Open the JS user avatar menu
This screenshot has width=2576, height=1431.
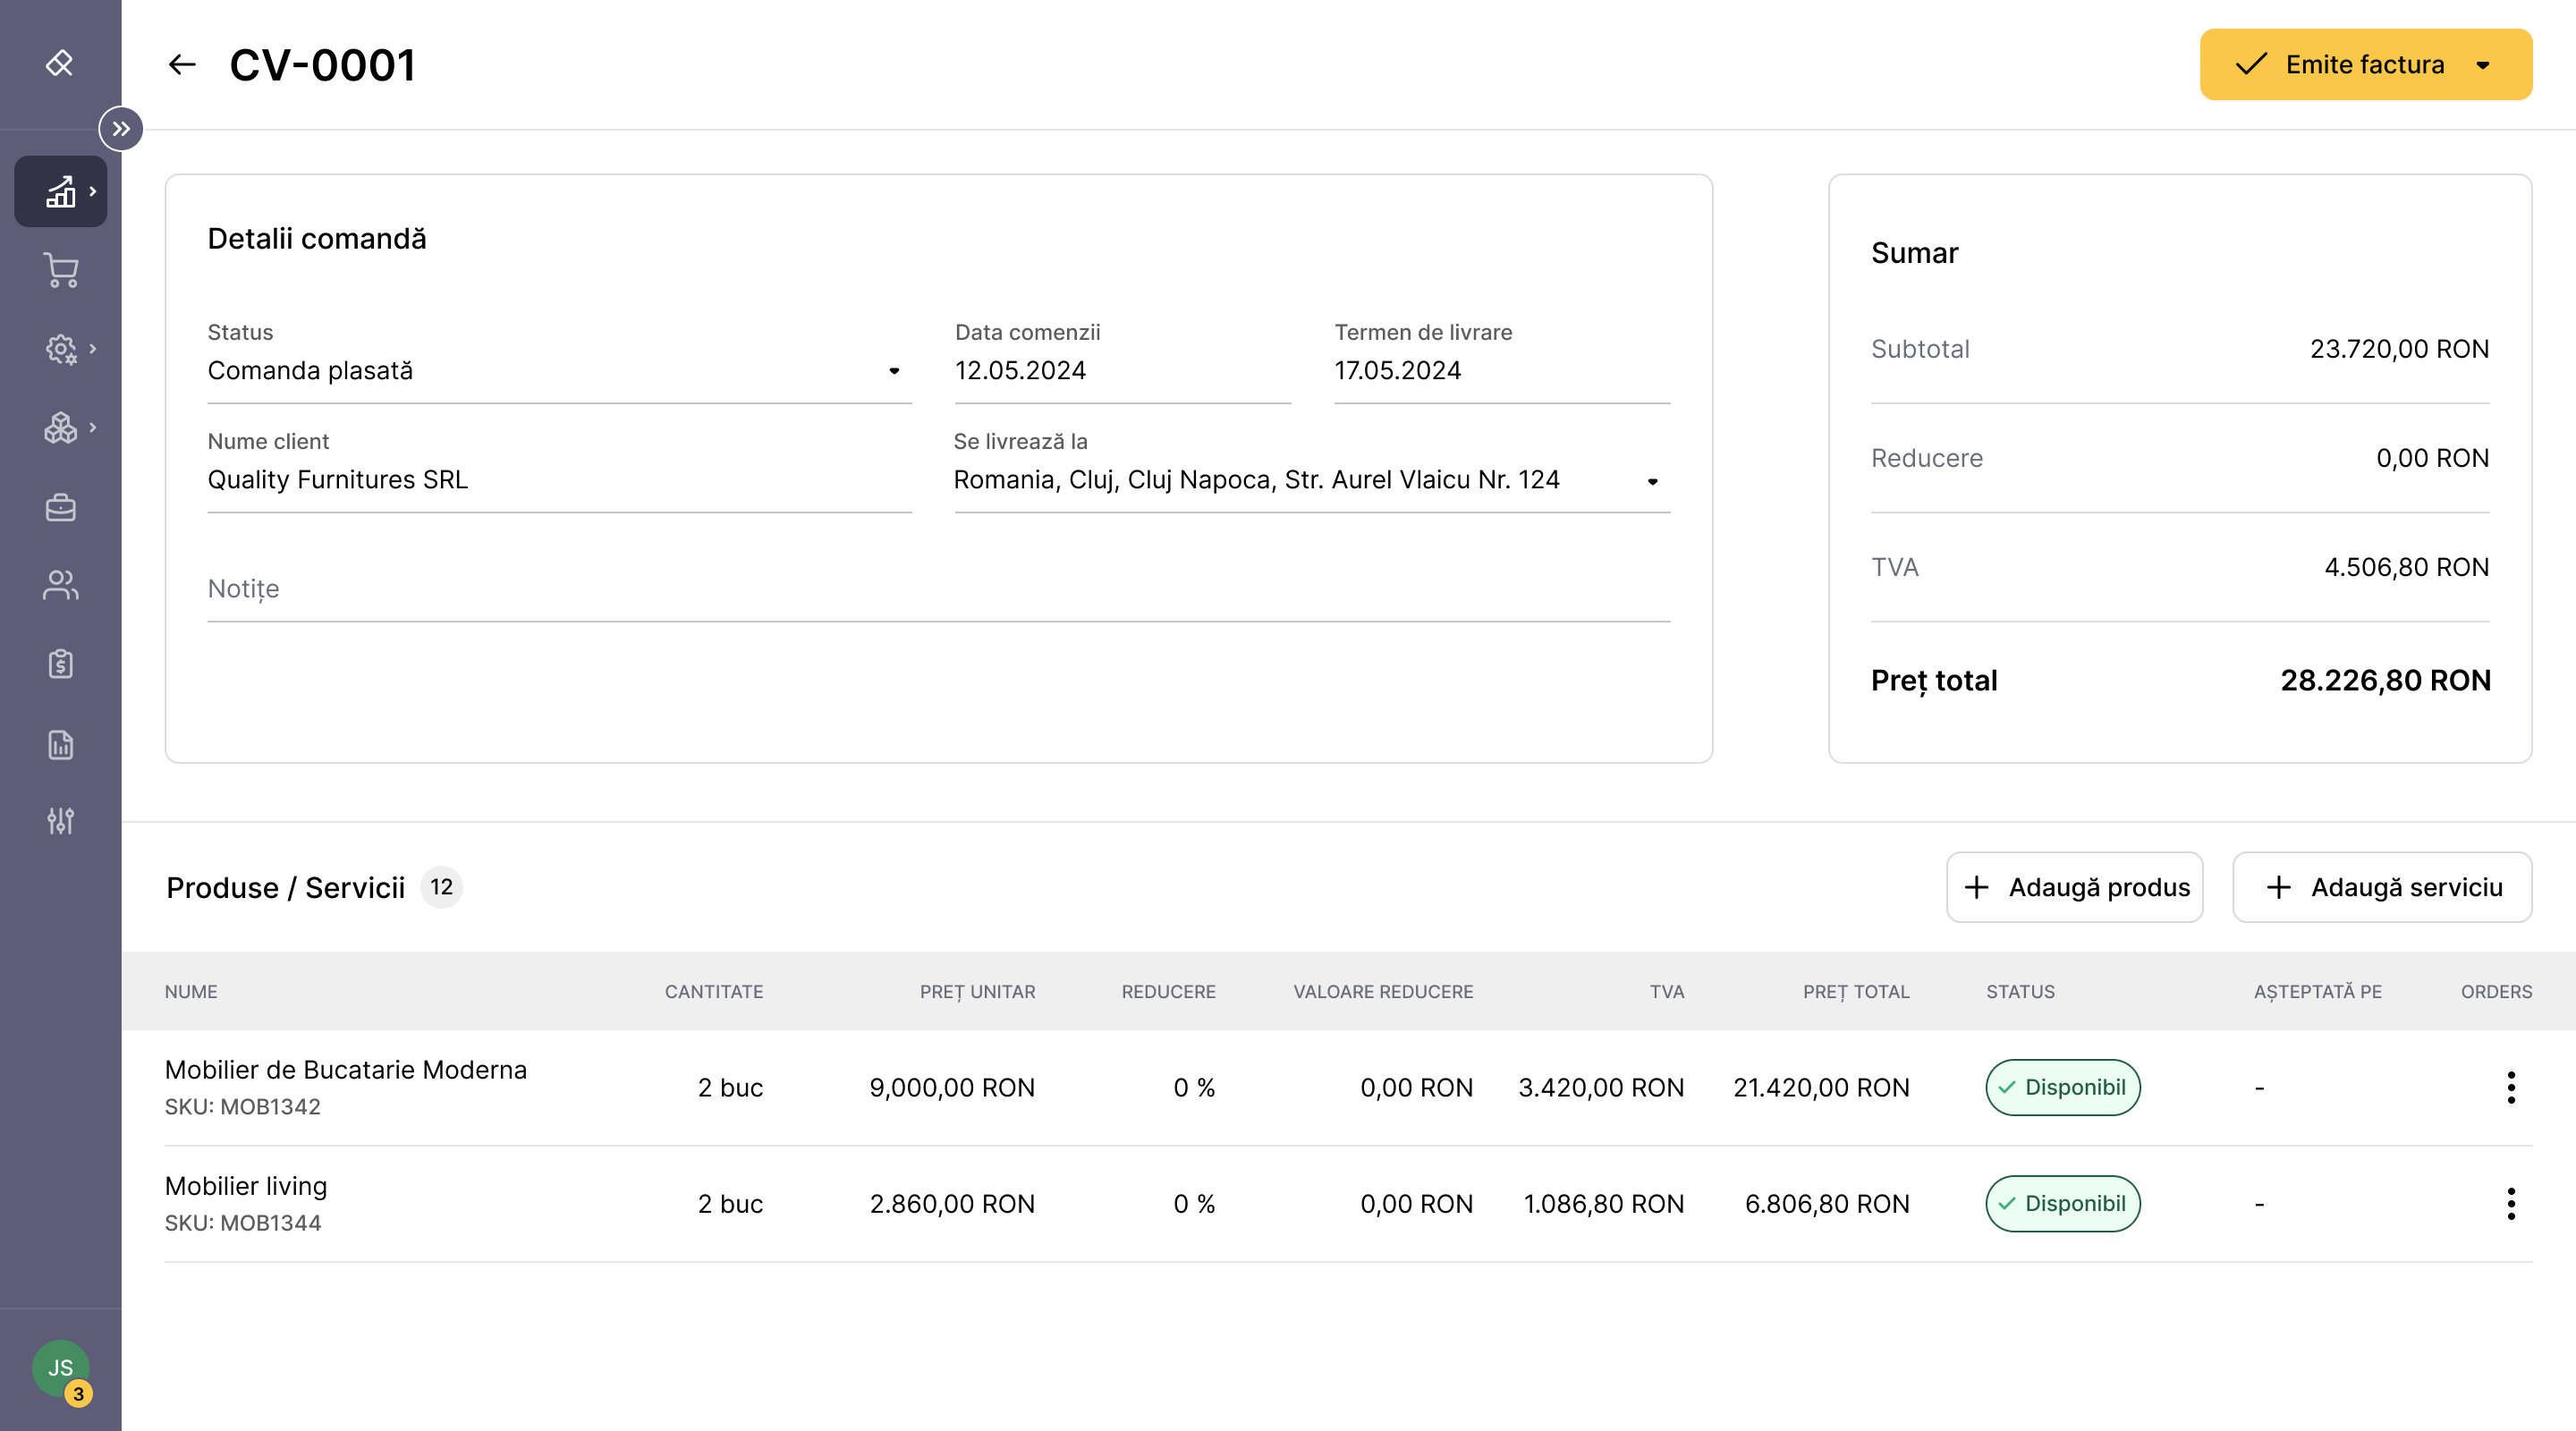click(x=60, y=1368)
